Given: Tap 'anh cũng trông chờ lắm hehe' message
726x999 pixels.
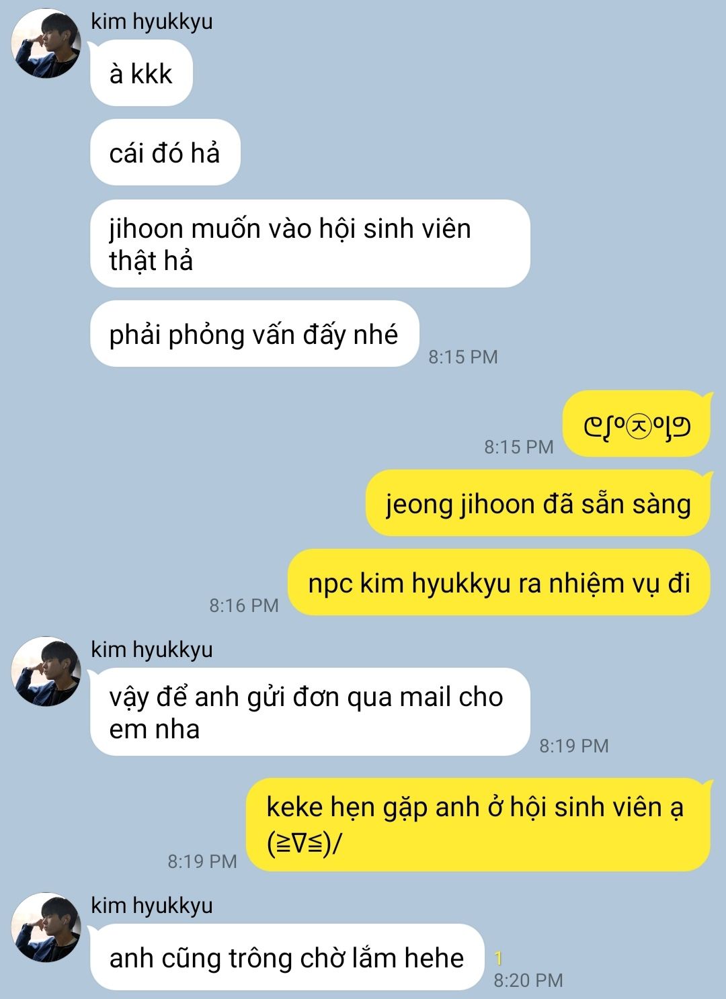Looking at the screenshot, I should [287, 957].
